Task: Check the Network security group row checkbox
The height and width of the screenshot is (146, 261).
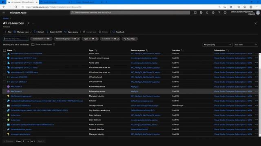Action: click(4, 58)
